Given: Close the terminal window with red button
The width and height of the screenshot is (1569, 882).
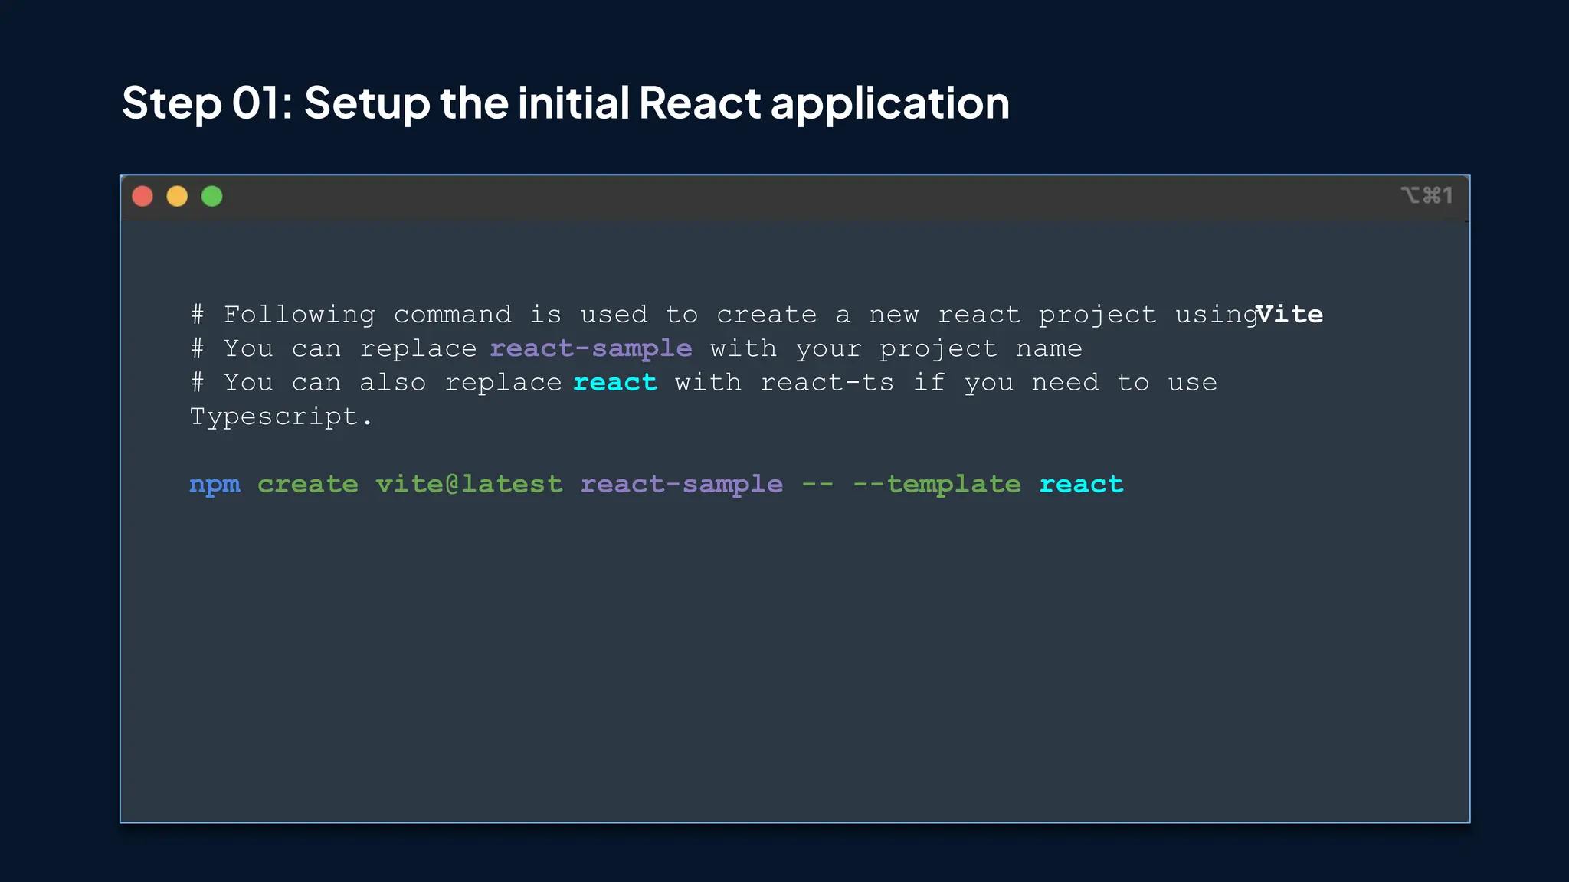Looking at the screenshot, I should tap(142, 197).
